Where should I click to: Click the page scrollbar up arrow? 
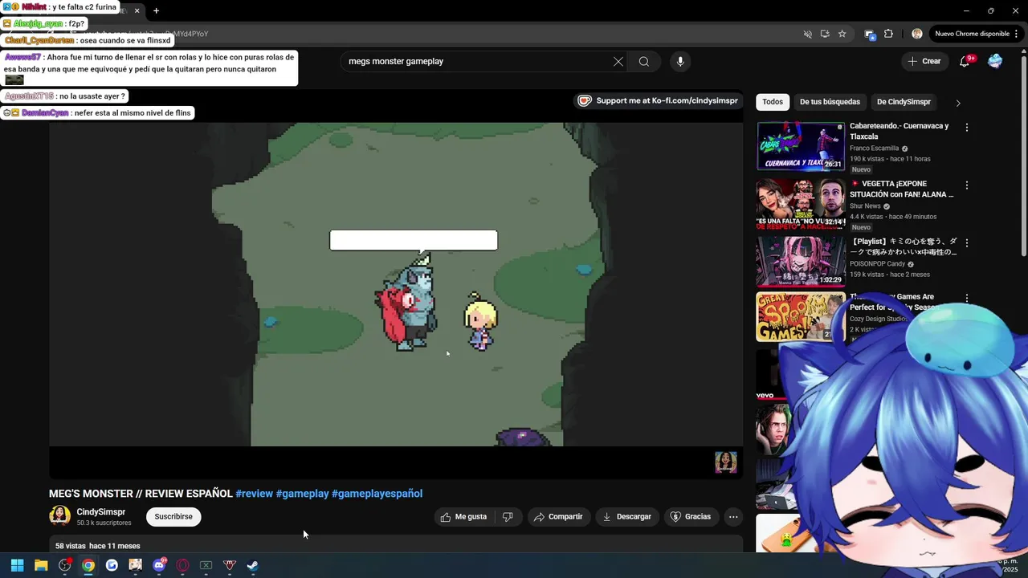click(x=1023, y=52)
